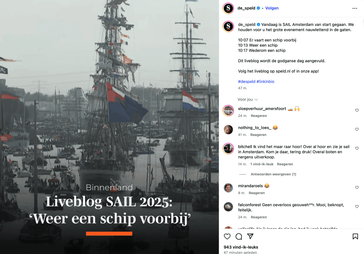Open nothing_to_loes_ profile avatar
The height and width of the screenshot is (254, 364).
click(228, 129)
